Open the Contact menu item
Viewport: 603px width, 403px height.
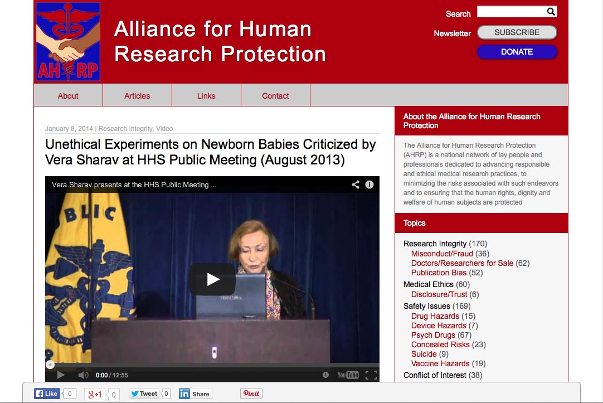[275, 96]
